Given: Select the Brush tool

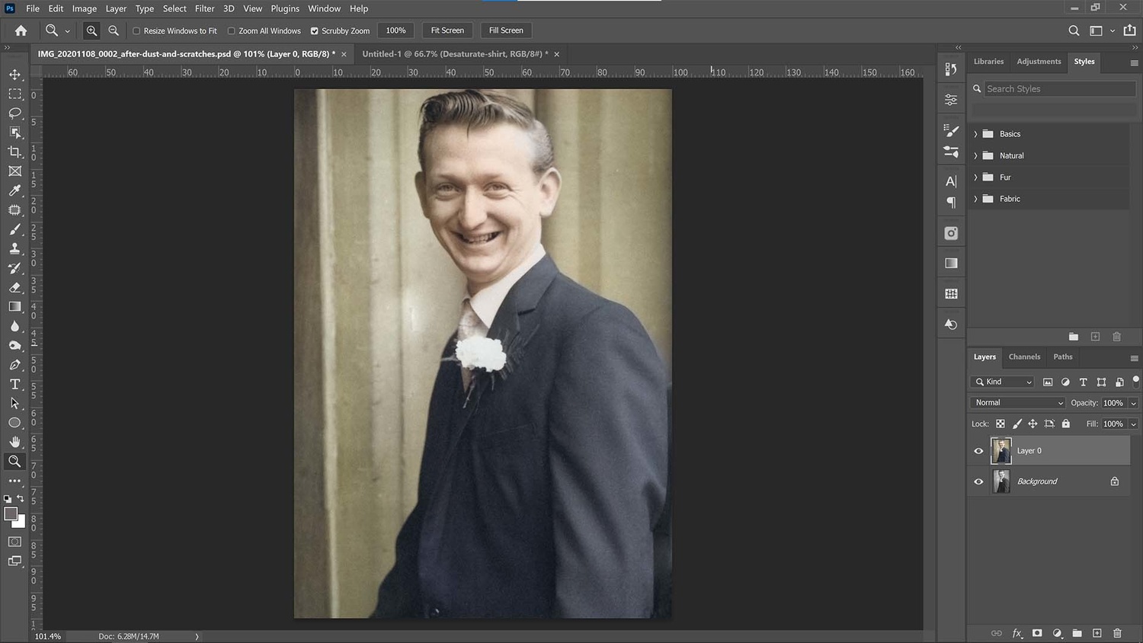Looking at the screenshot, I should coord(14,229).
